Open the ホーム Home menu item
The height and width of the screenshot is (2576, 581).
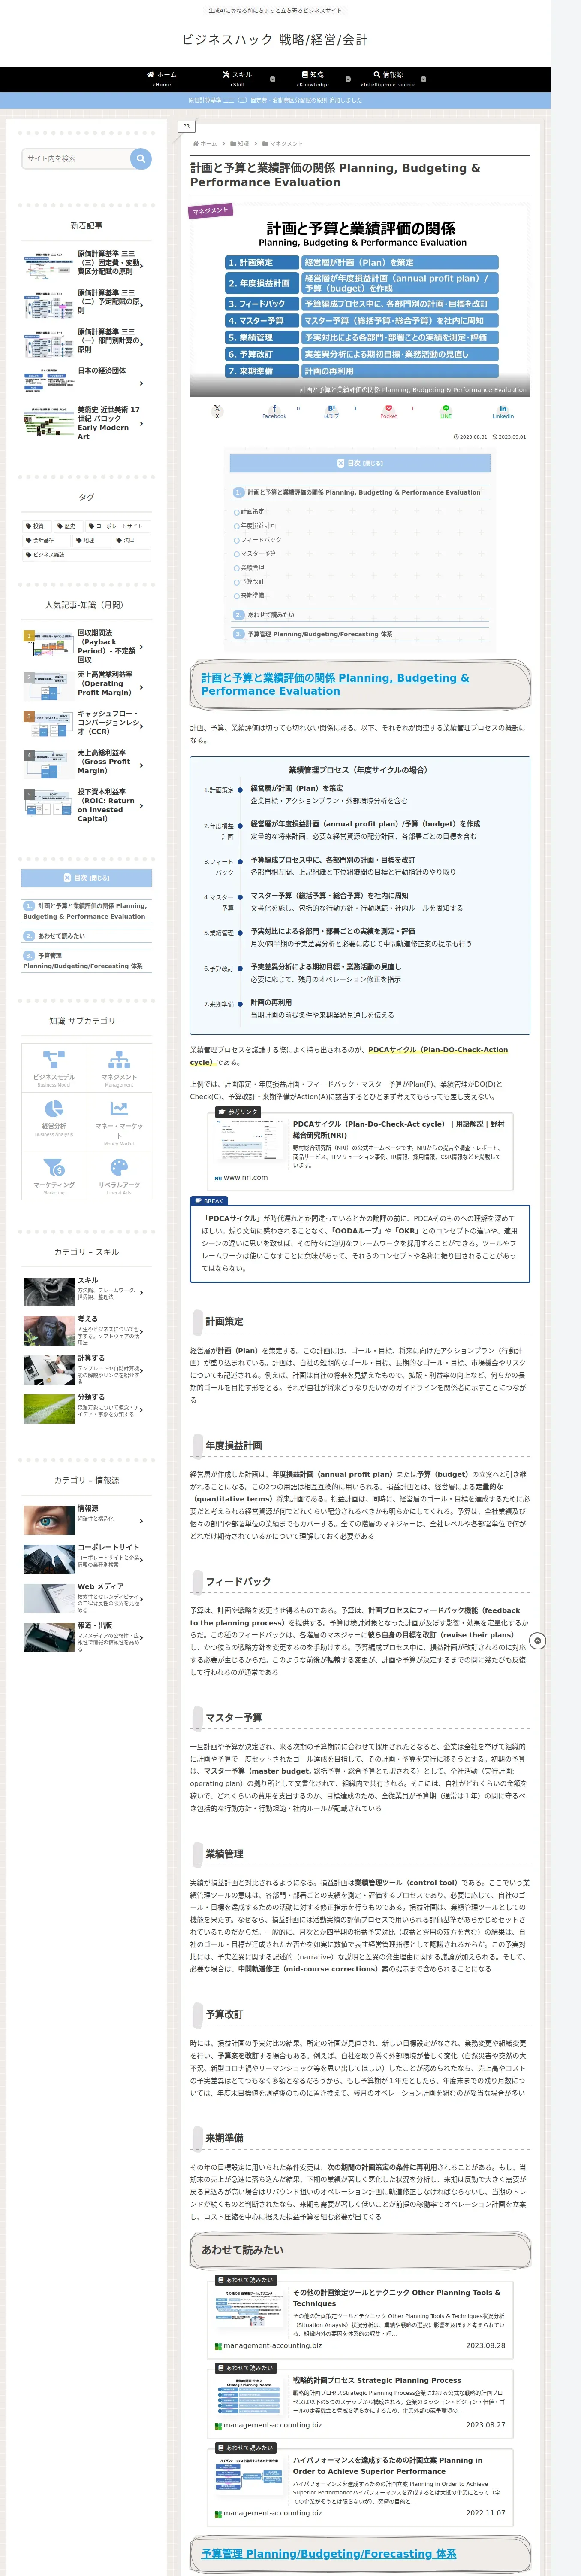pos(162,79)
